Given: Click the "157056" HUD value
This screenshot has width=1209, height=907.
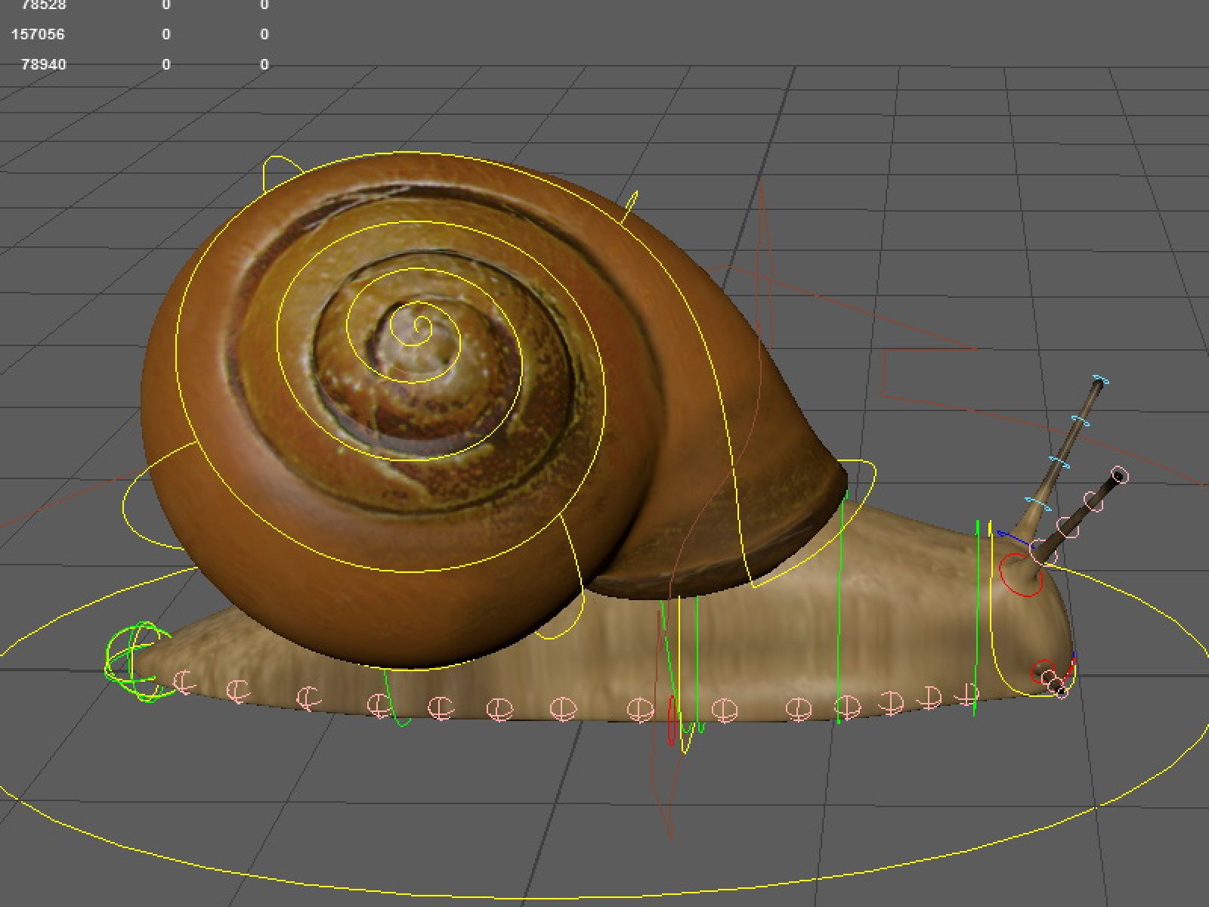Looking at the screenshot, I should click(x=38, y=34).
